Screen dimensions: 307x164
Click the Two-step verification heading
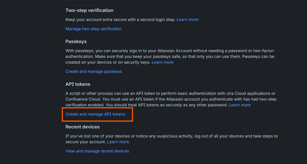(x=89, y=10)
